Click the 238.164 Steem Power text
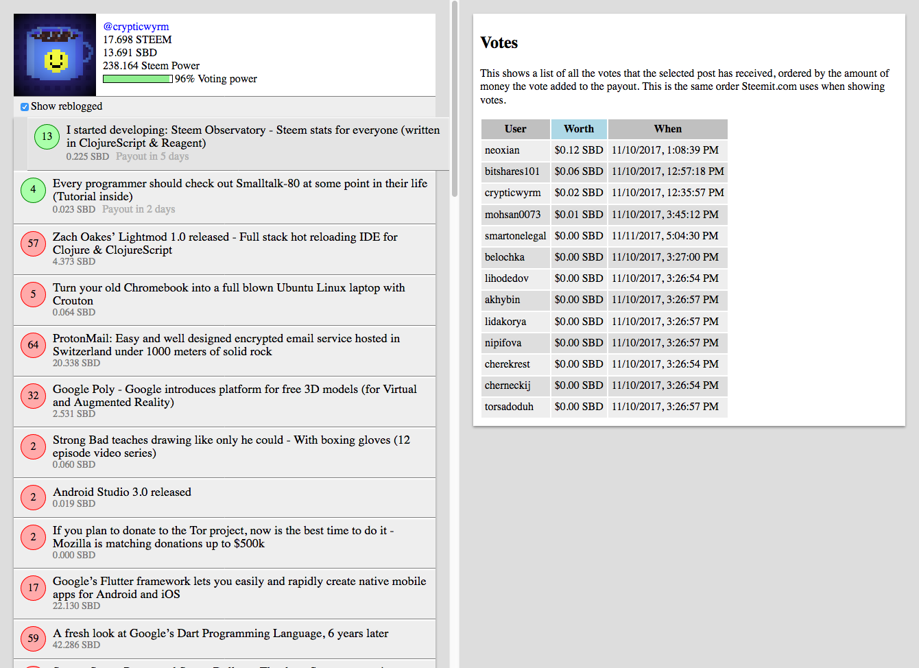919x668 pixels. (152, 66)
